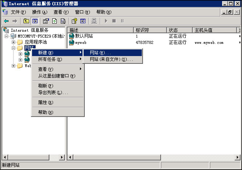This screenshot has width=242, height=170.
Task: Collapse the 网站 folder tree node
Action: pyautogui.click(x=14, y=48)
